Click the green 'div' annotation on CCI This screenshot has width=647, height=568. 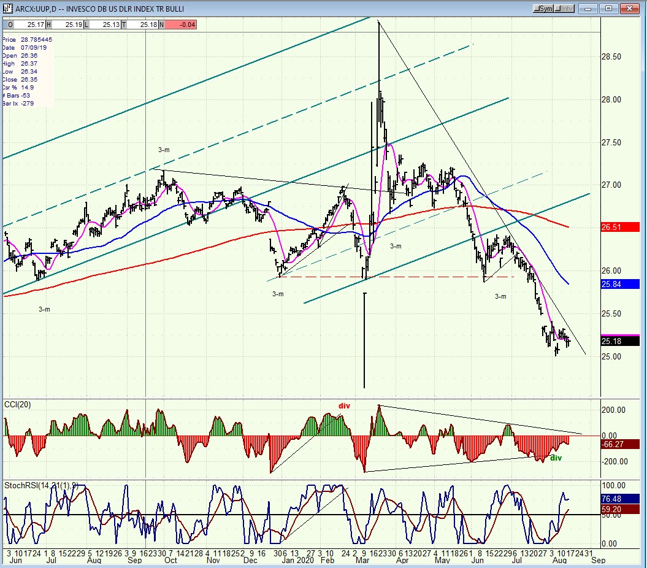tap(556, 458)
